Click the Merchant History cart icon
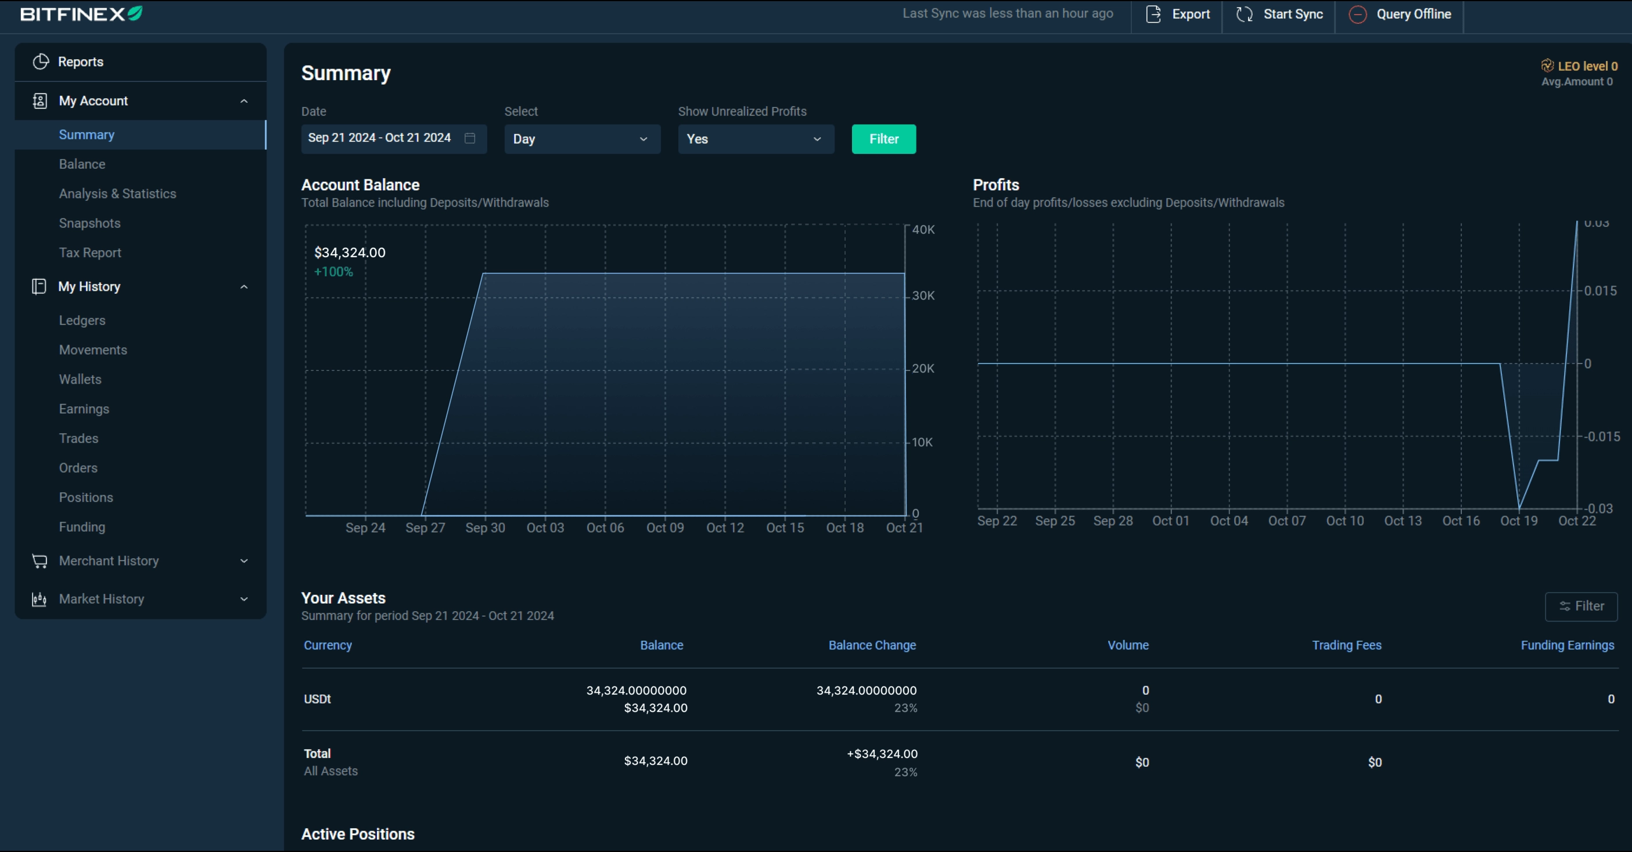The height and width of the screenshot is (852, 1632). (39, 561)
